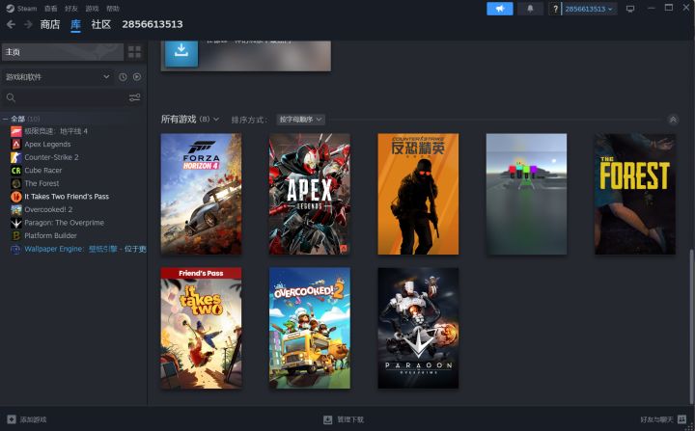This screenshot has height=431, width=695.
Task: Click the Steam logo icon
Action: pyautogui.click(x=11, y=9)
